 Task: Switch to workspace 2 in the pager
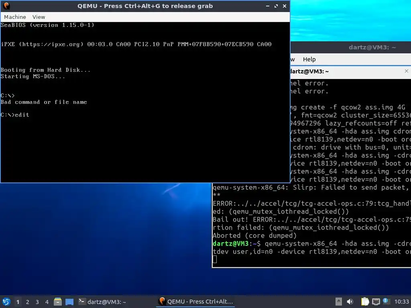tap(28, 302)
